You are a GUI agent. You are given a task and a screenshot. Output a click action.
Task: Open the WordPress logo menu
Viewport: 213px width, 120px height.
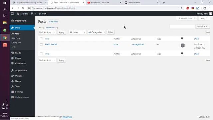(12, 14)
